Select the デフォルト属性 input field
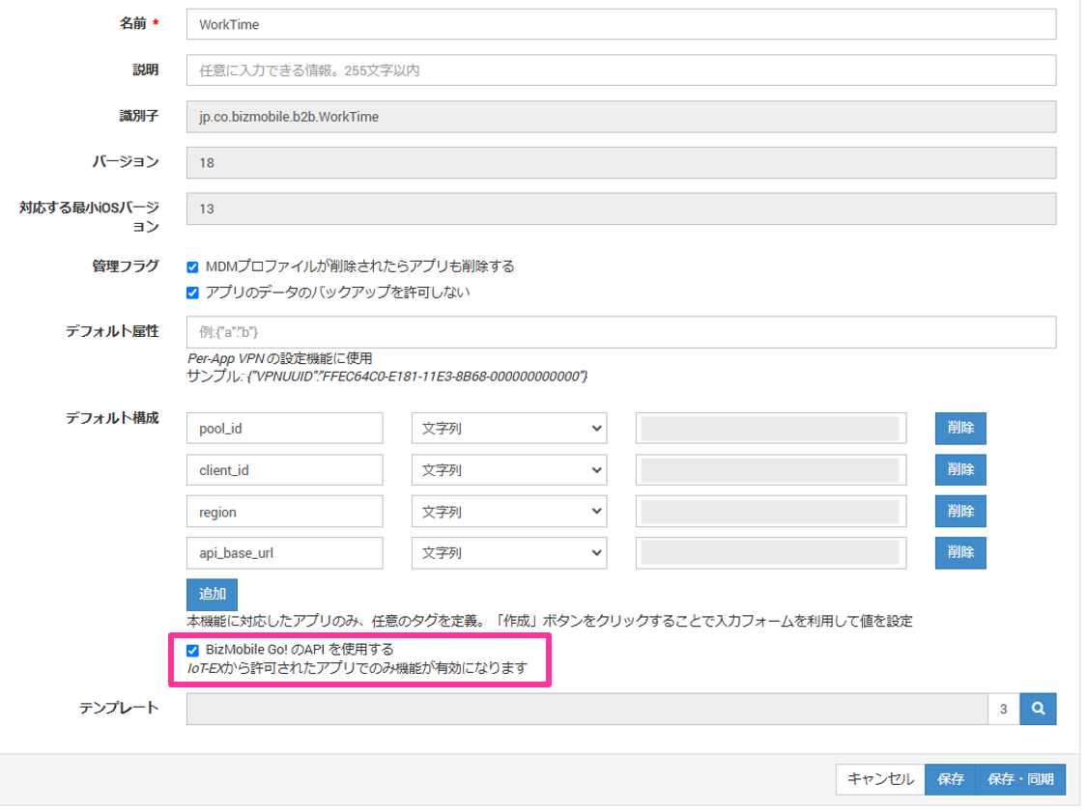Viewport: 1087px width, 811px height. [x=620, y=332]
